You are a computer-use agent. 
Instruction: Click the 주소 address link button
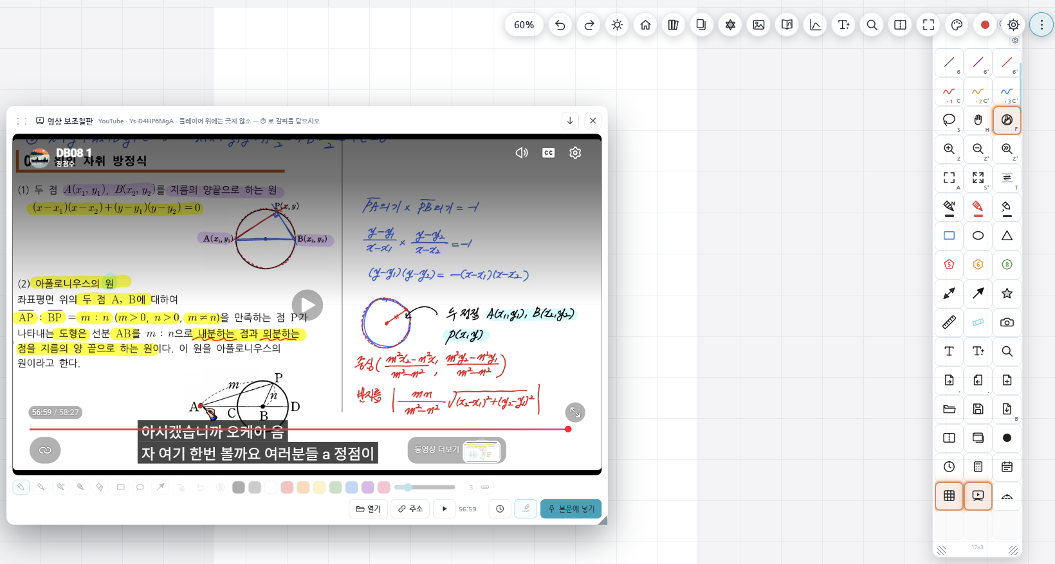[410, 509]
